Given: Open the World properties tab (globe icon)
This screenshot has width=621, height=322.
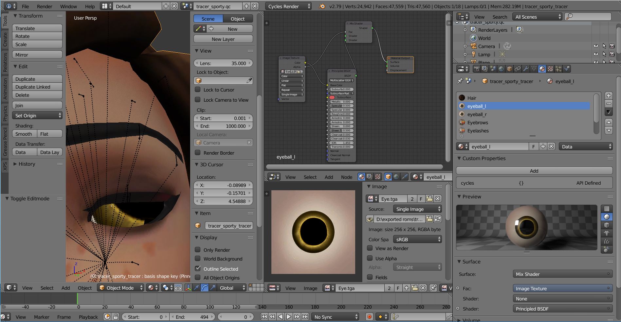Looking at the screenshot, I should [x=501, y=69].
